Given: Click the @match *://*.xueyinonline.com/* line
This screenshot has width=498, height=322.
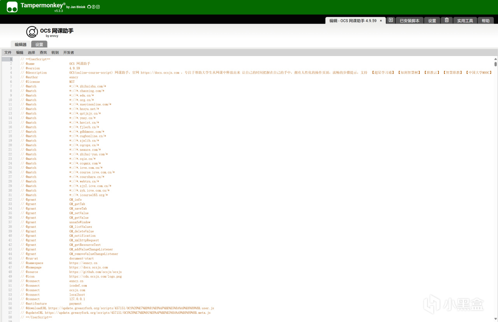Looking at the screenshot, I should (66, 104).
